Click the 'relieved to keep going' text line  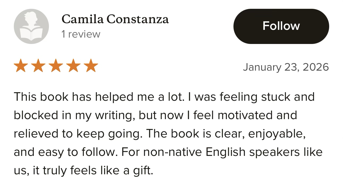coord(160,134)
